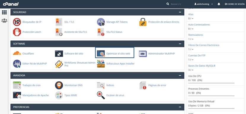Screen dimensions: 246x114
Task: Click the Manage API Tokens link
Action: [x=117, y=22]
